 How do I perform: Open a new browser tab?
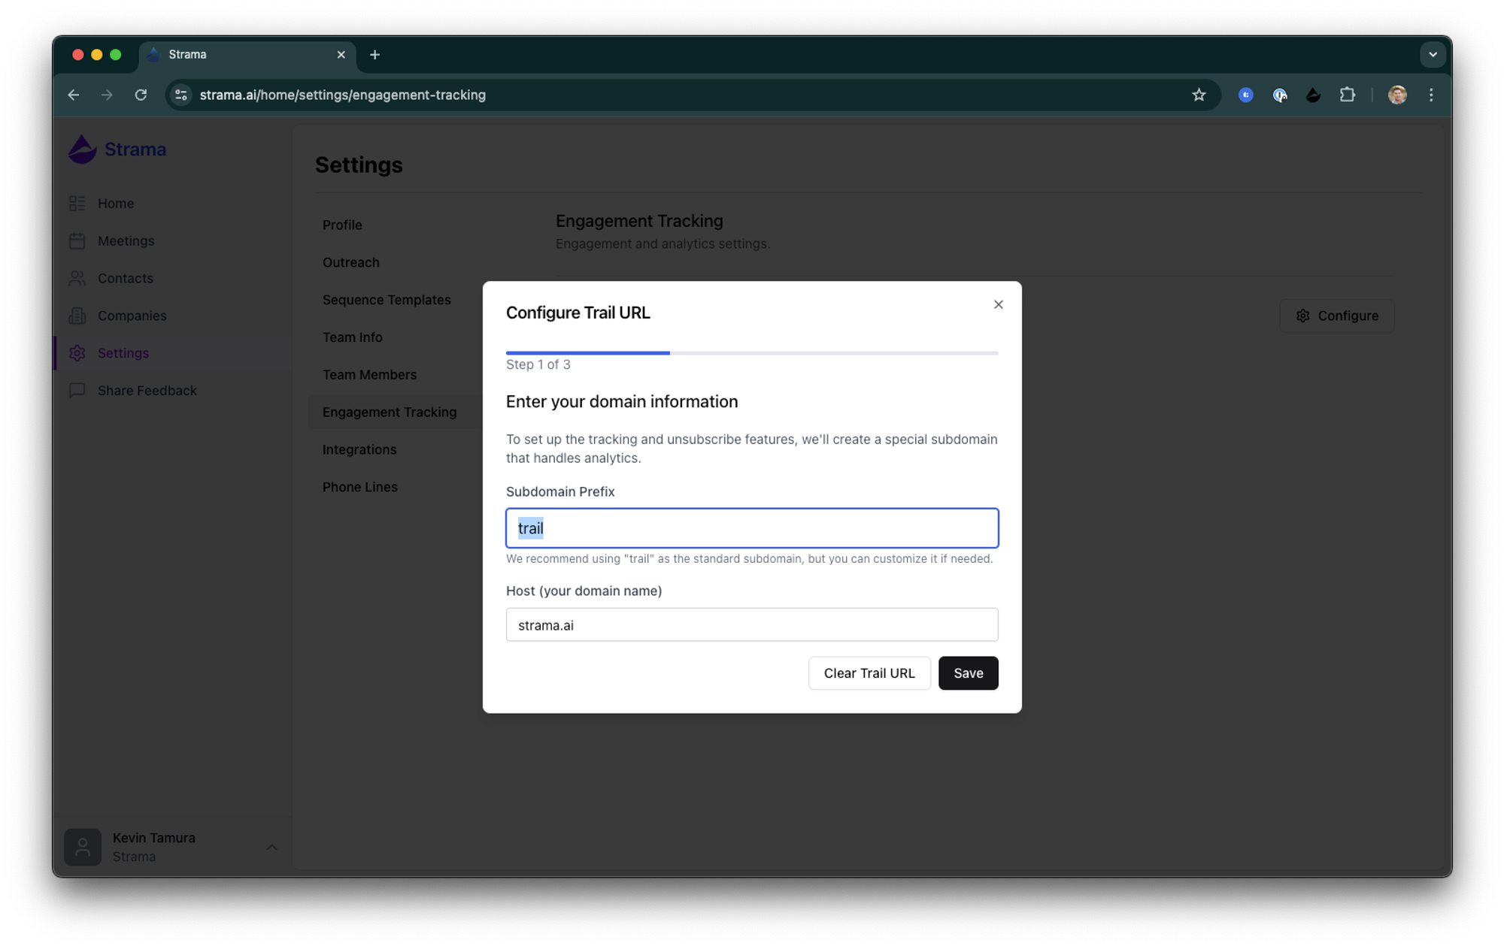coord(374,54)
